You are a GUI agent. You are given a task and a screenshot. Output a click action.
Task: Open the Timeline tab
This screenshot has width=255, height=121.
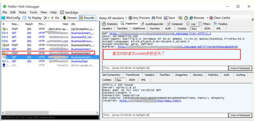point(220,24)
